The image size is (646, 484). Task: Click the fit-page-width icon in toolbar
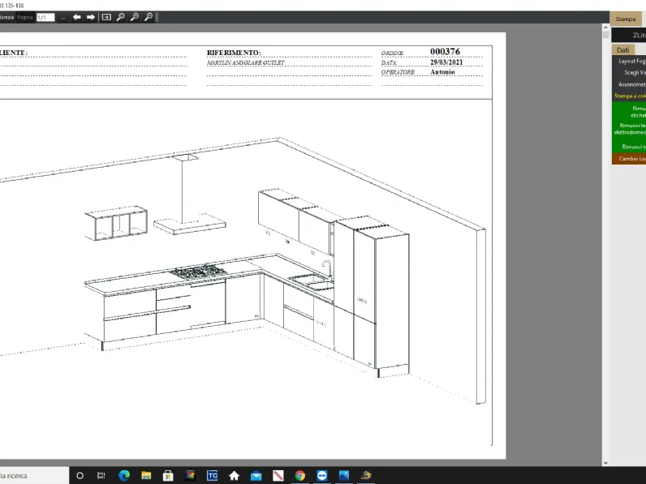[x=106, y=17]
